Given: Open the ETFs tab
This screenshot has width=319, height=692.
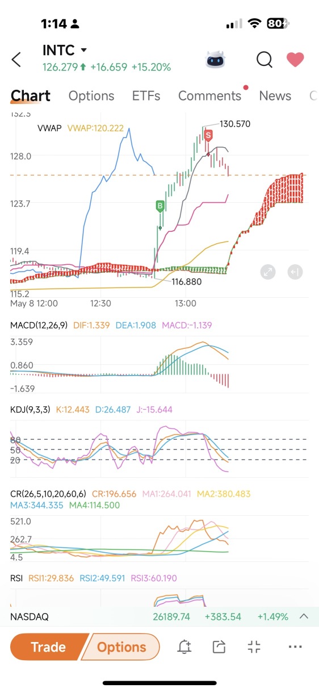Looking at the screenshot, I should tap(146, 96).
